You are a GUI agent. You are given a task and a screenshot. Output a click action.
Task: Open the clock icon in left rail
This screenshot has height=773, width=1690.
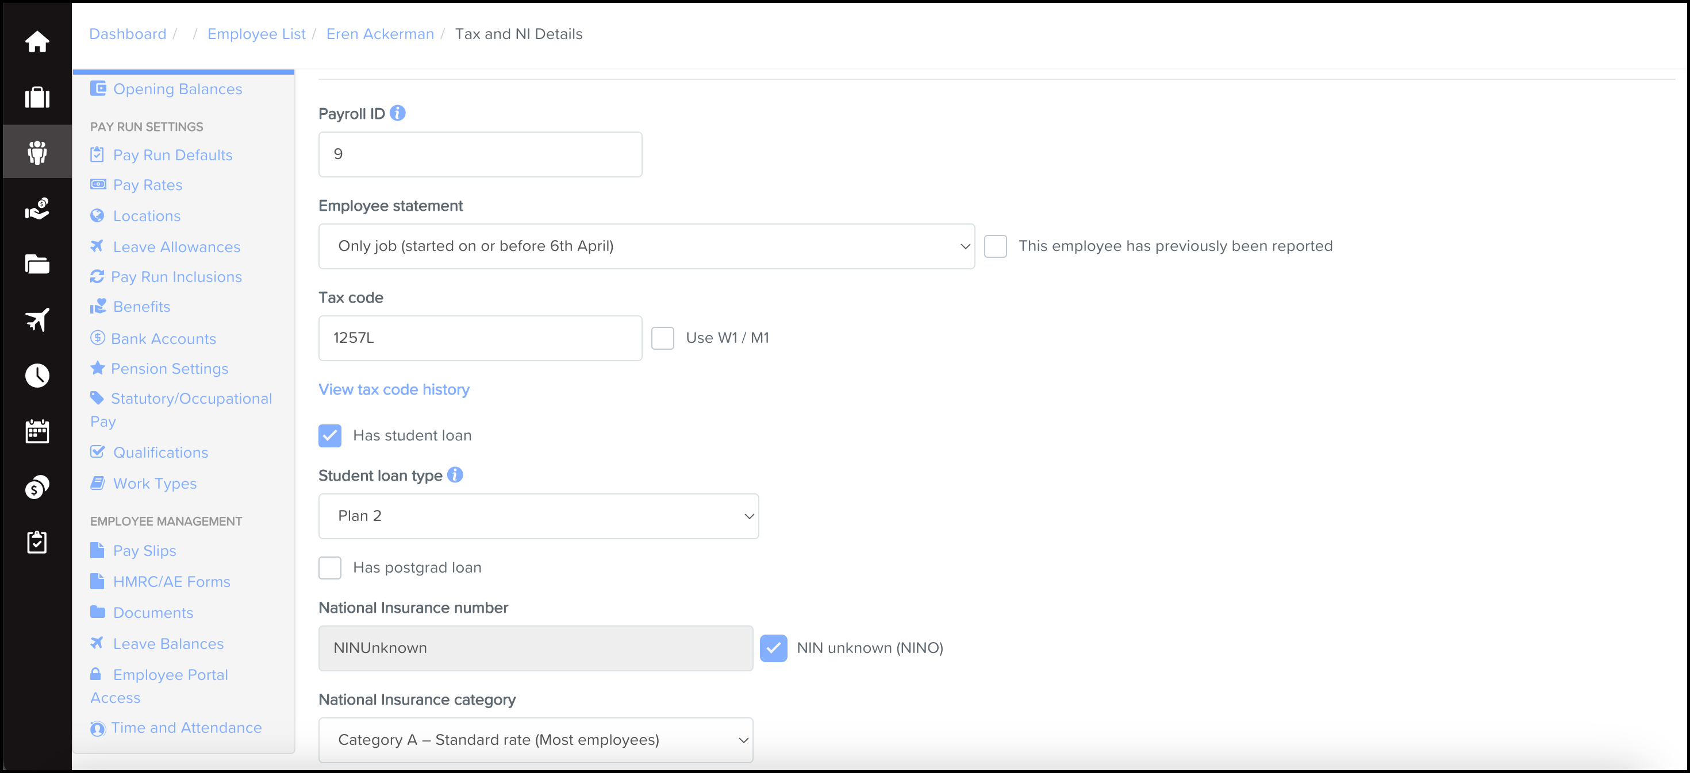pyautogui.click(x=37, y=375)
